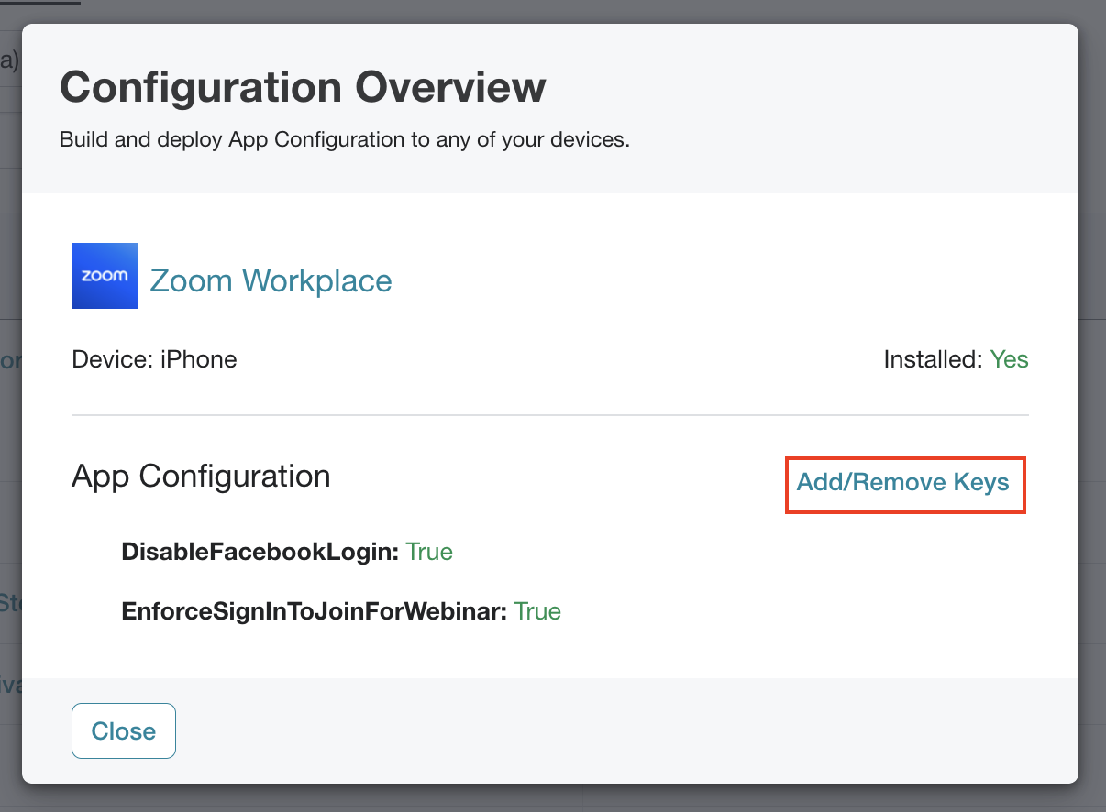
Task: Click the True value for EnforceSignInToJoinForWebinar
Action: [537, 611]
